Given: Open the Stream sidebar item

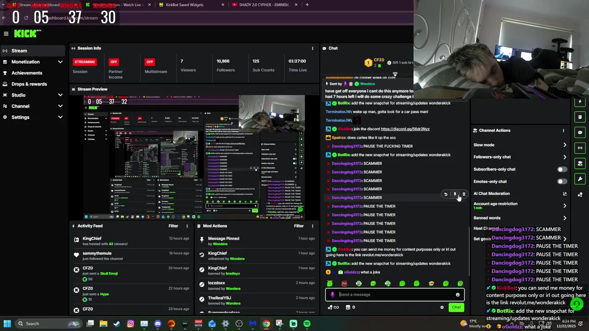Looking at the screenshot, I should pyautogui.click(x=32, y=51).
